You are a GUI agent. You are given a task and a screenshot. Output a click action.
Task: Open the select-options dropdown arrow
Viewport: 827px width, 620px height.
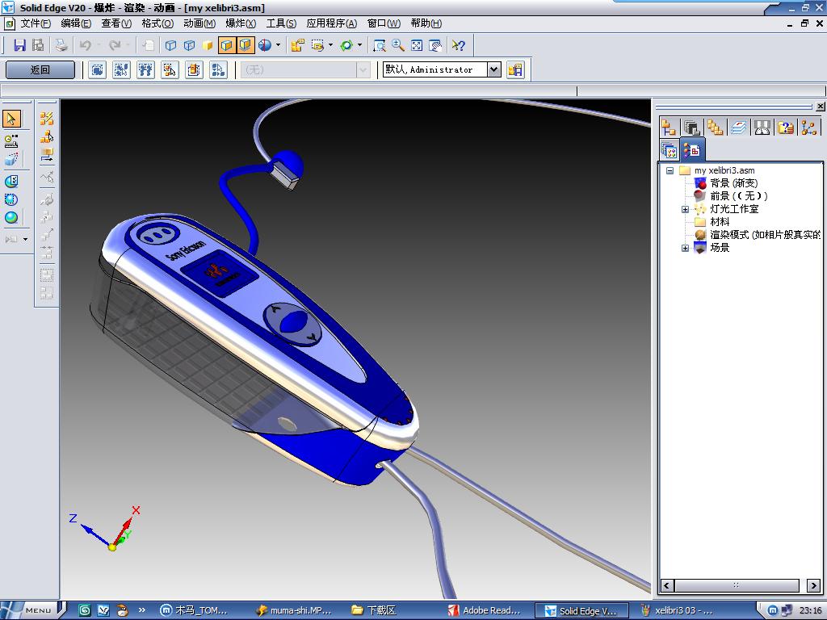point(330,45)
